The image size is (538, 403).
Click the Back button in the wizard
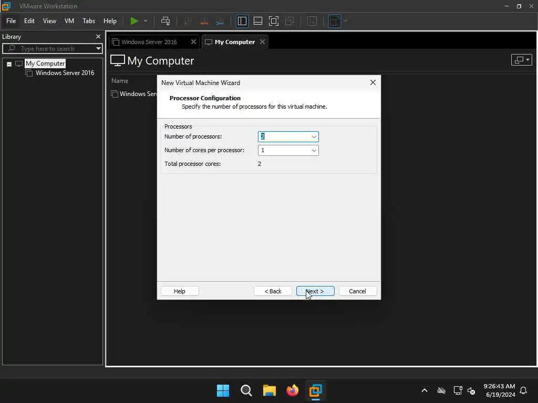(273, 291)
